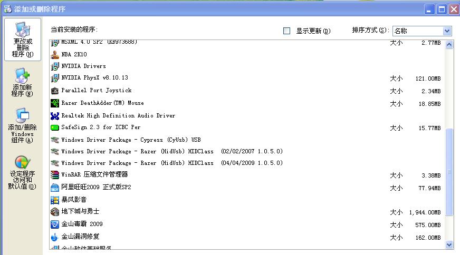
Task: Click the 3.38MB size value
Action: [432, 175]
